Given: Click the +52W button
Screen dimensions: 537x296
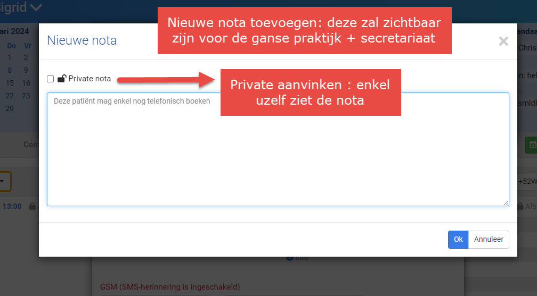Looking at the screenshot, I should coord(527,182).
